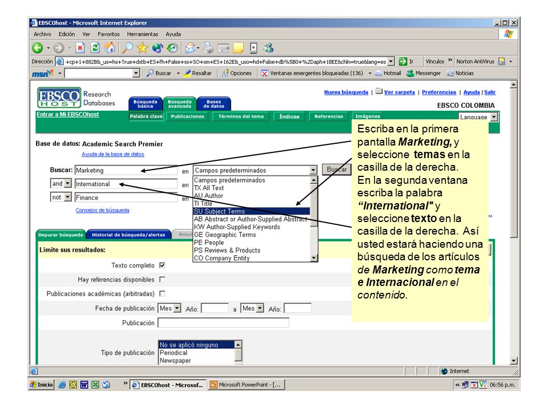Click the IE Forward arrow icon
This screenshot has width=548, height=411.
[58, 48]
